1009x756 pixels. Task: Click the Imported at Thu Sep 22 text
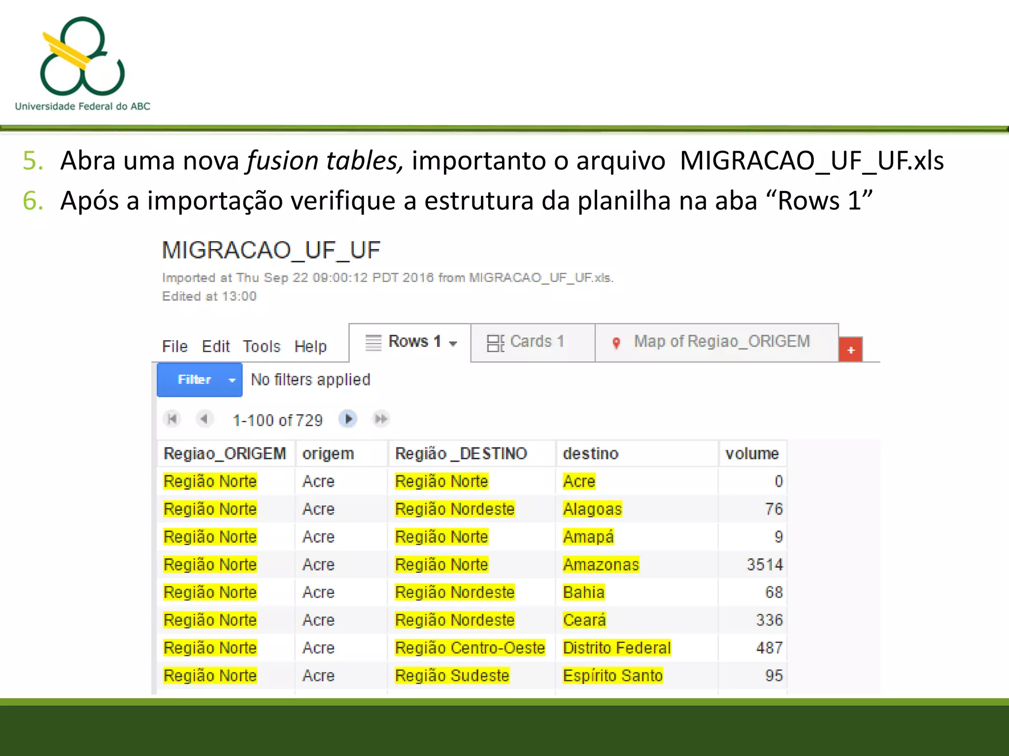(x=388, y=278)
